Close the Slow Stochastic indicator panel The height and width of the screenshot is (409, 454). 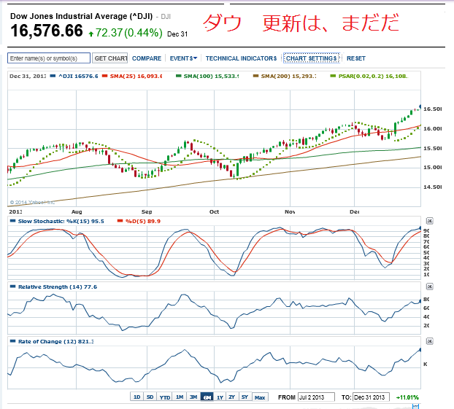(x=430, y=221)
